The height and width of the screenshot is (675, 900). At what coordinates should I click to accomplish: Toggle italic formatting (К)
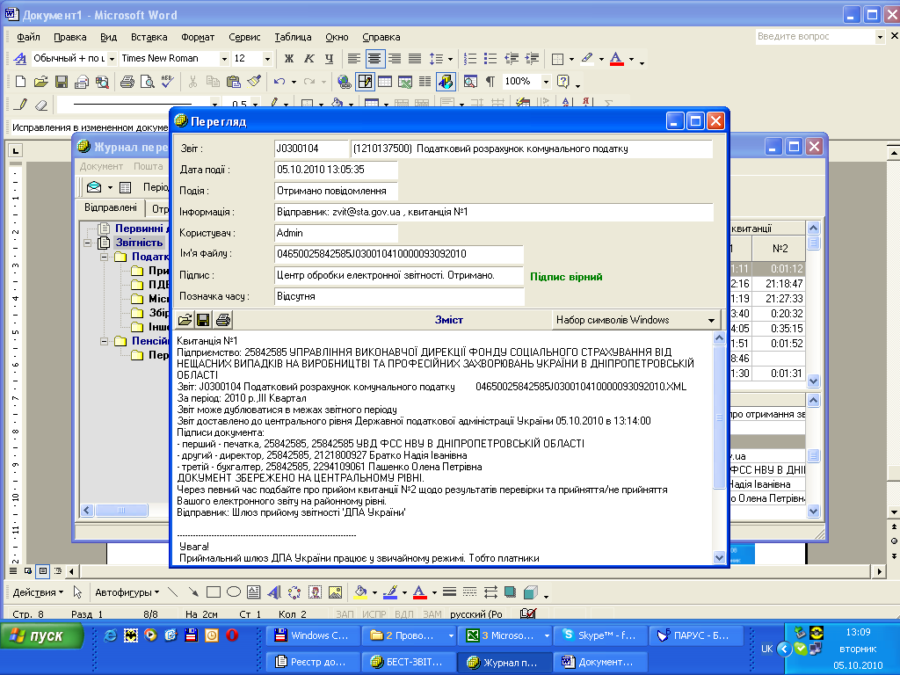point(308,59)
